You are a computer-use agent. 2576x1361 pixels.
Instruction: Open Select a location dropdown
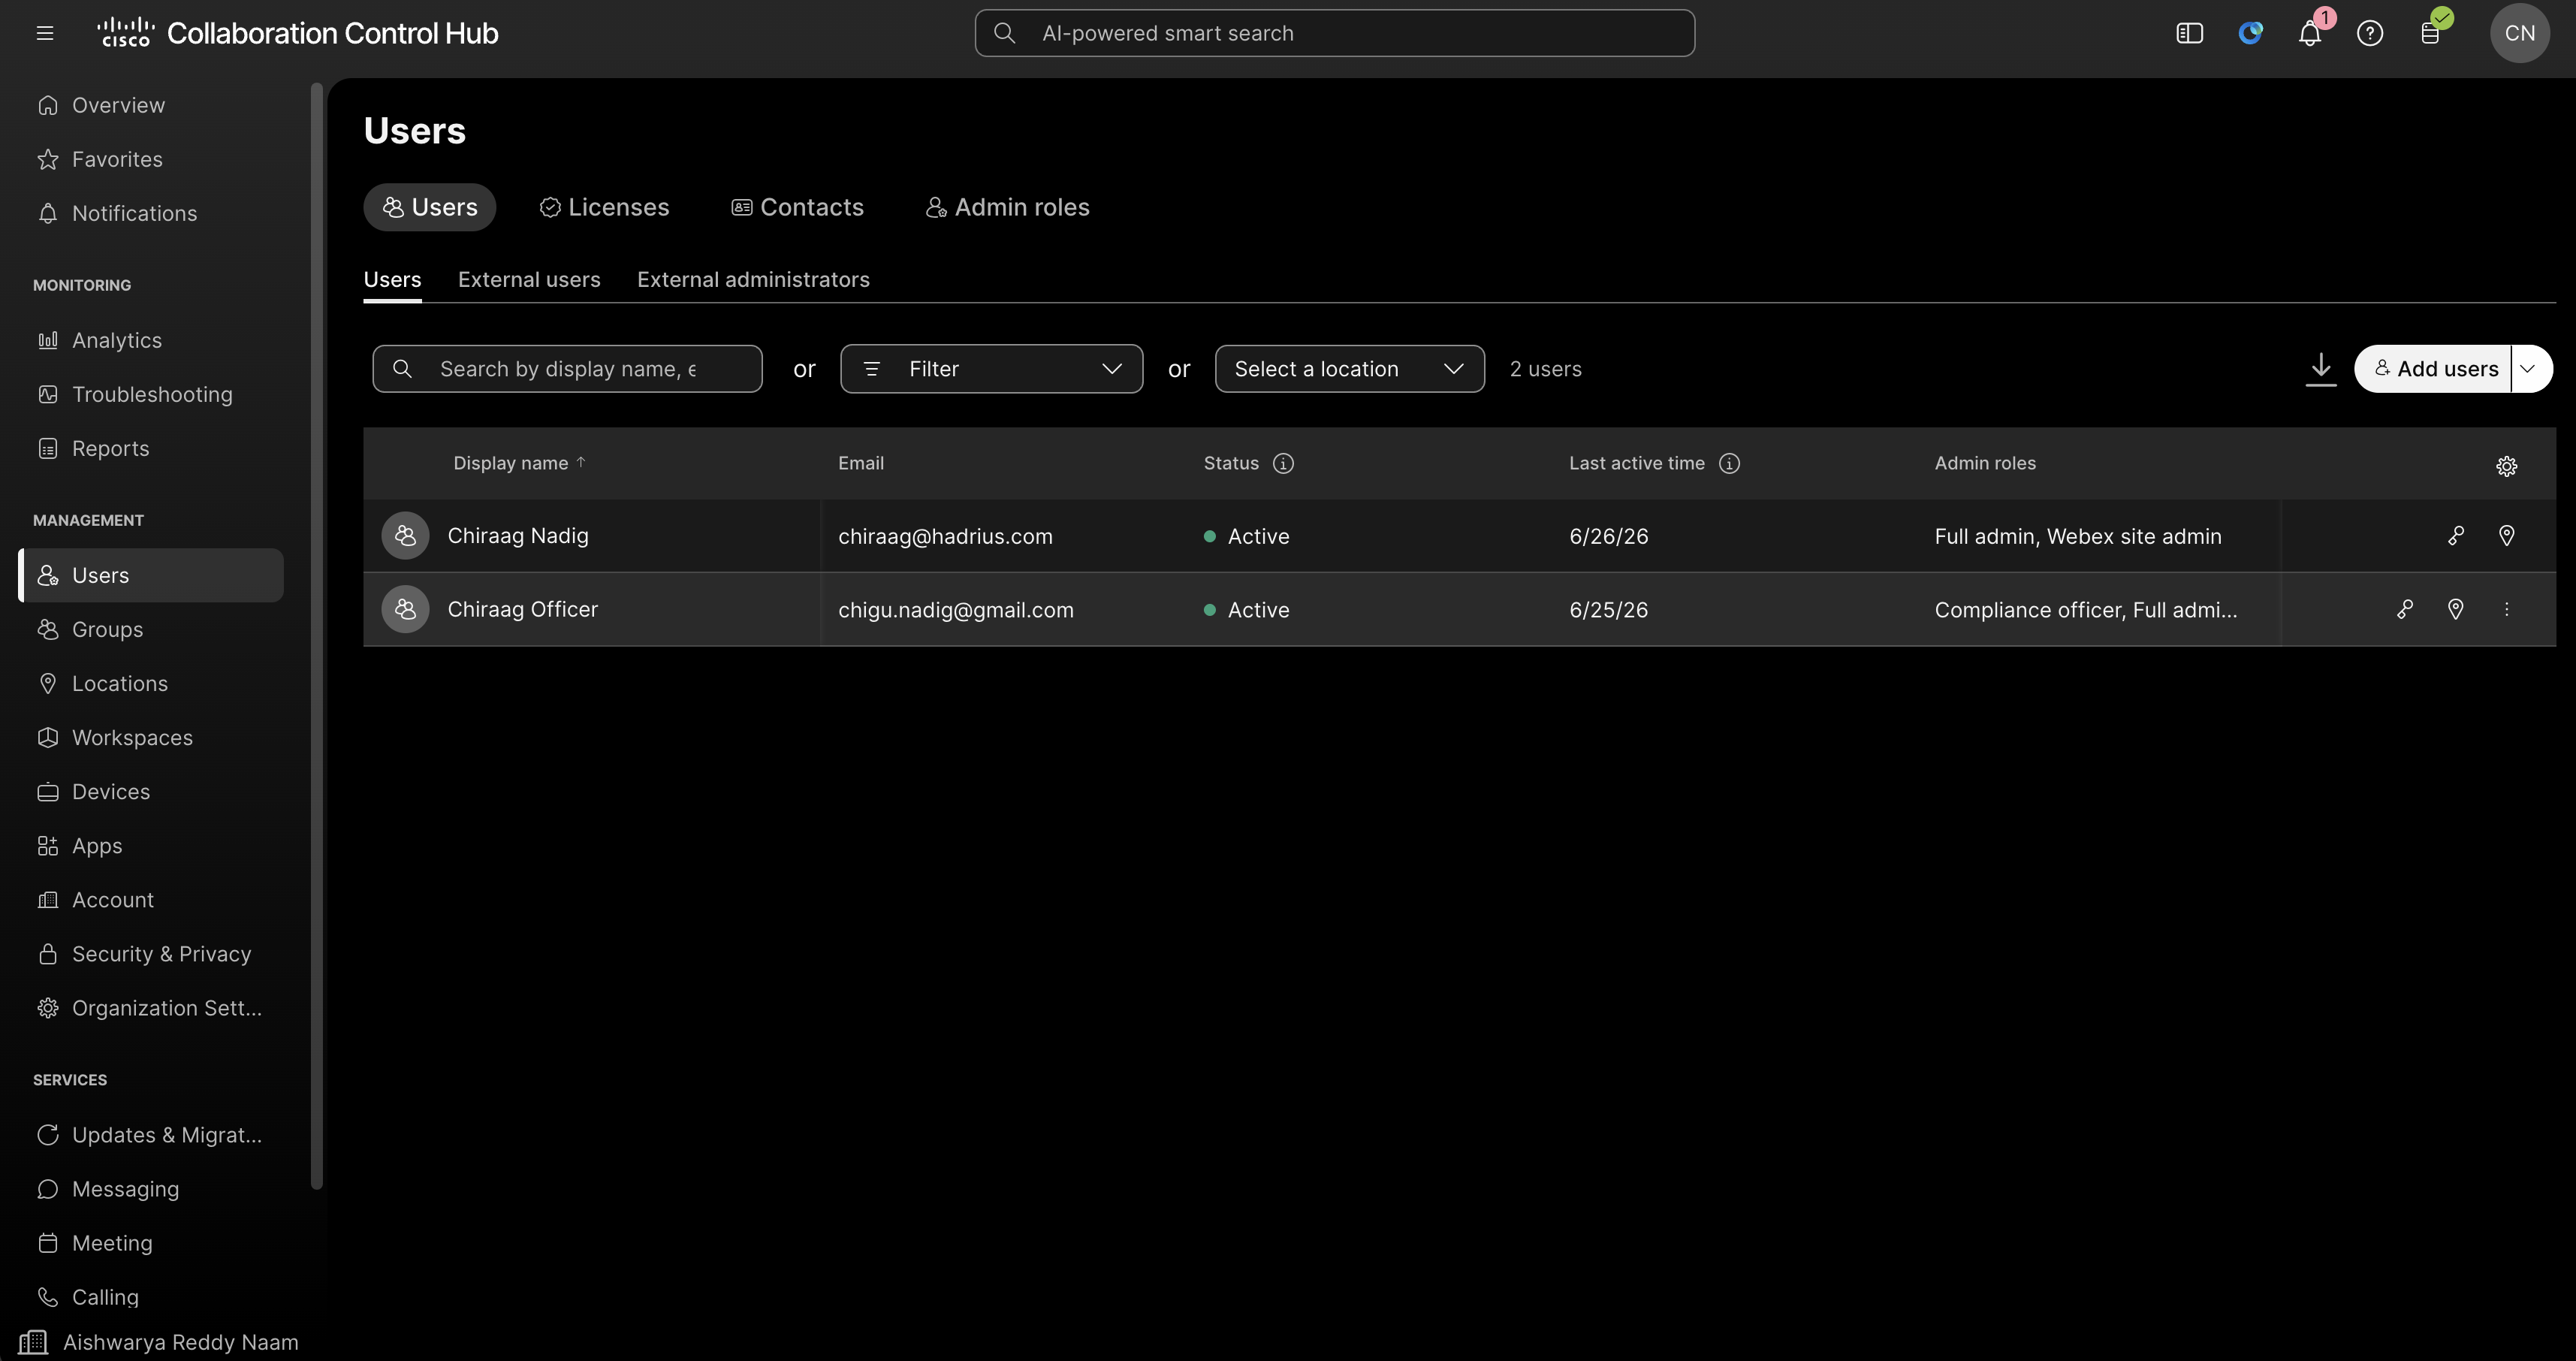1349,369
